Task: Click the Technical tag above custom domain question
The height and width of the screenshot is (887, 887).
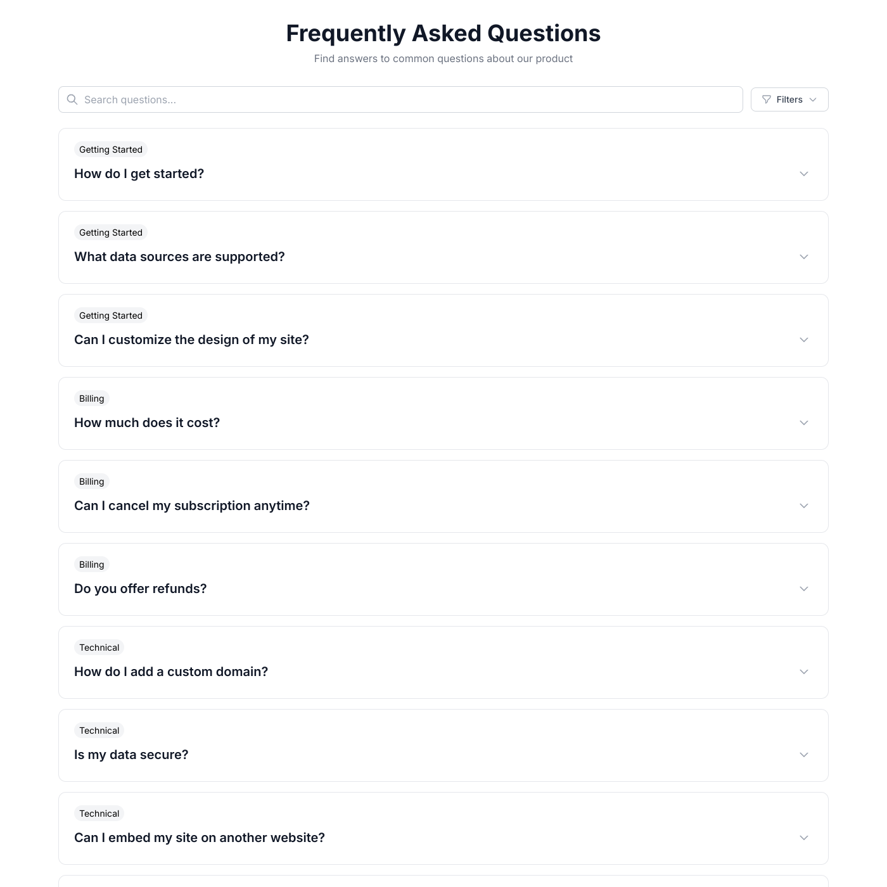Action: 99,648
